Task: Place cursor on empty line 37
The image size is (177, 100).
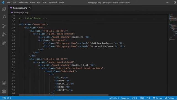Action: point(93,21)
